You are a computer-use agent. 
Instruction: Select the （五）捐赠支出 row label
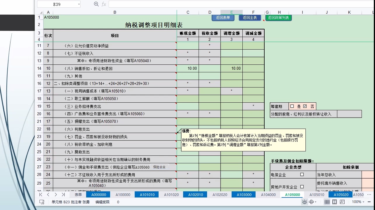pos(115,122)
